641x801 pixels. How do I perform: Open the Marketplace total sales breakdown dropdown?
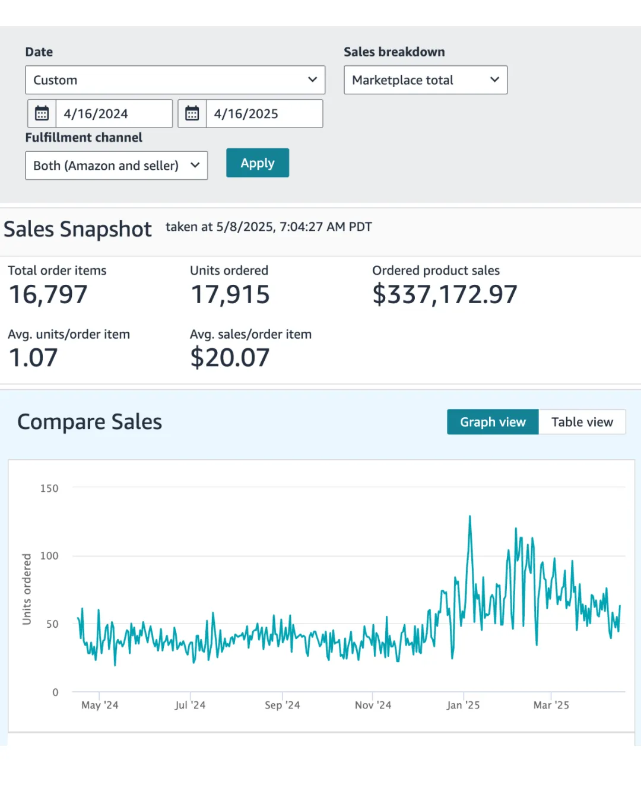point(426,80)
